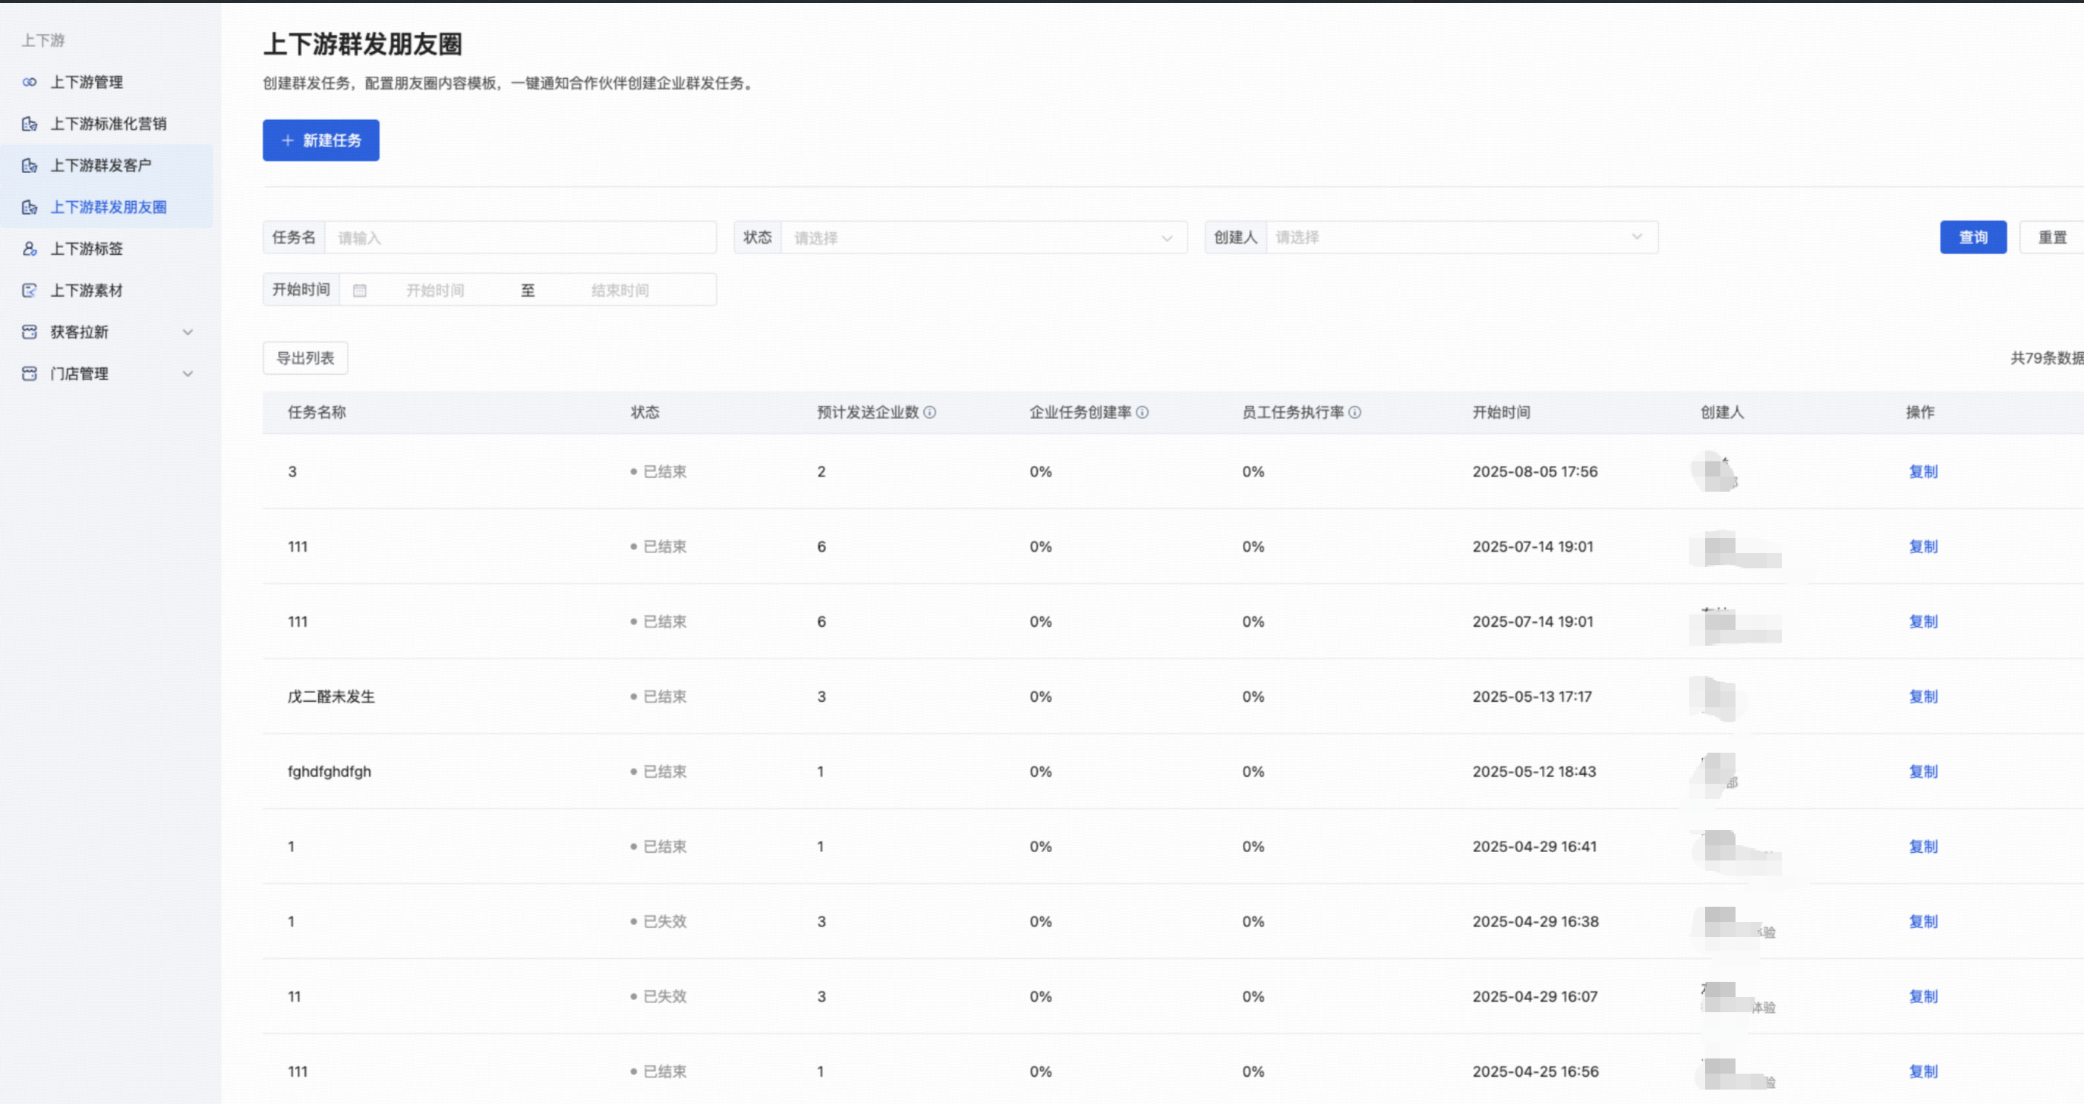Open 上下游素材 menu item
The image size is (2084, 1104).
point(107,291)
